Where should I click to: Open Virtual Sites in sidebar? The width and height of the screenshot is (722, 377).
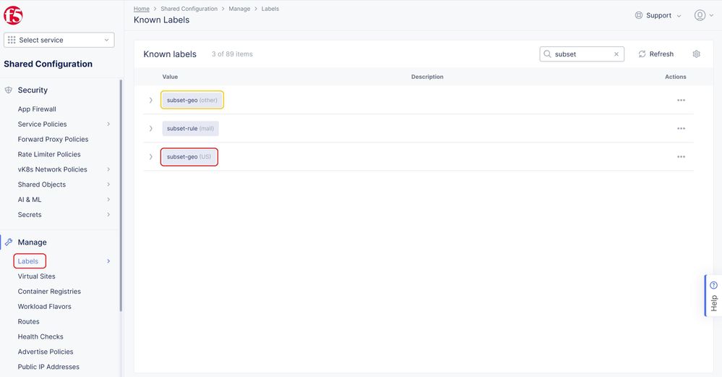pos(37,276)
